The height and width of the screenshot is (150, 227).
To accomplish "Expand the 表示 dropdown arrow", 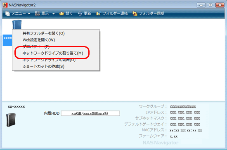I will 54,14.
